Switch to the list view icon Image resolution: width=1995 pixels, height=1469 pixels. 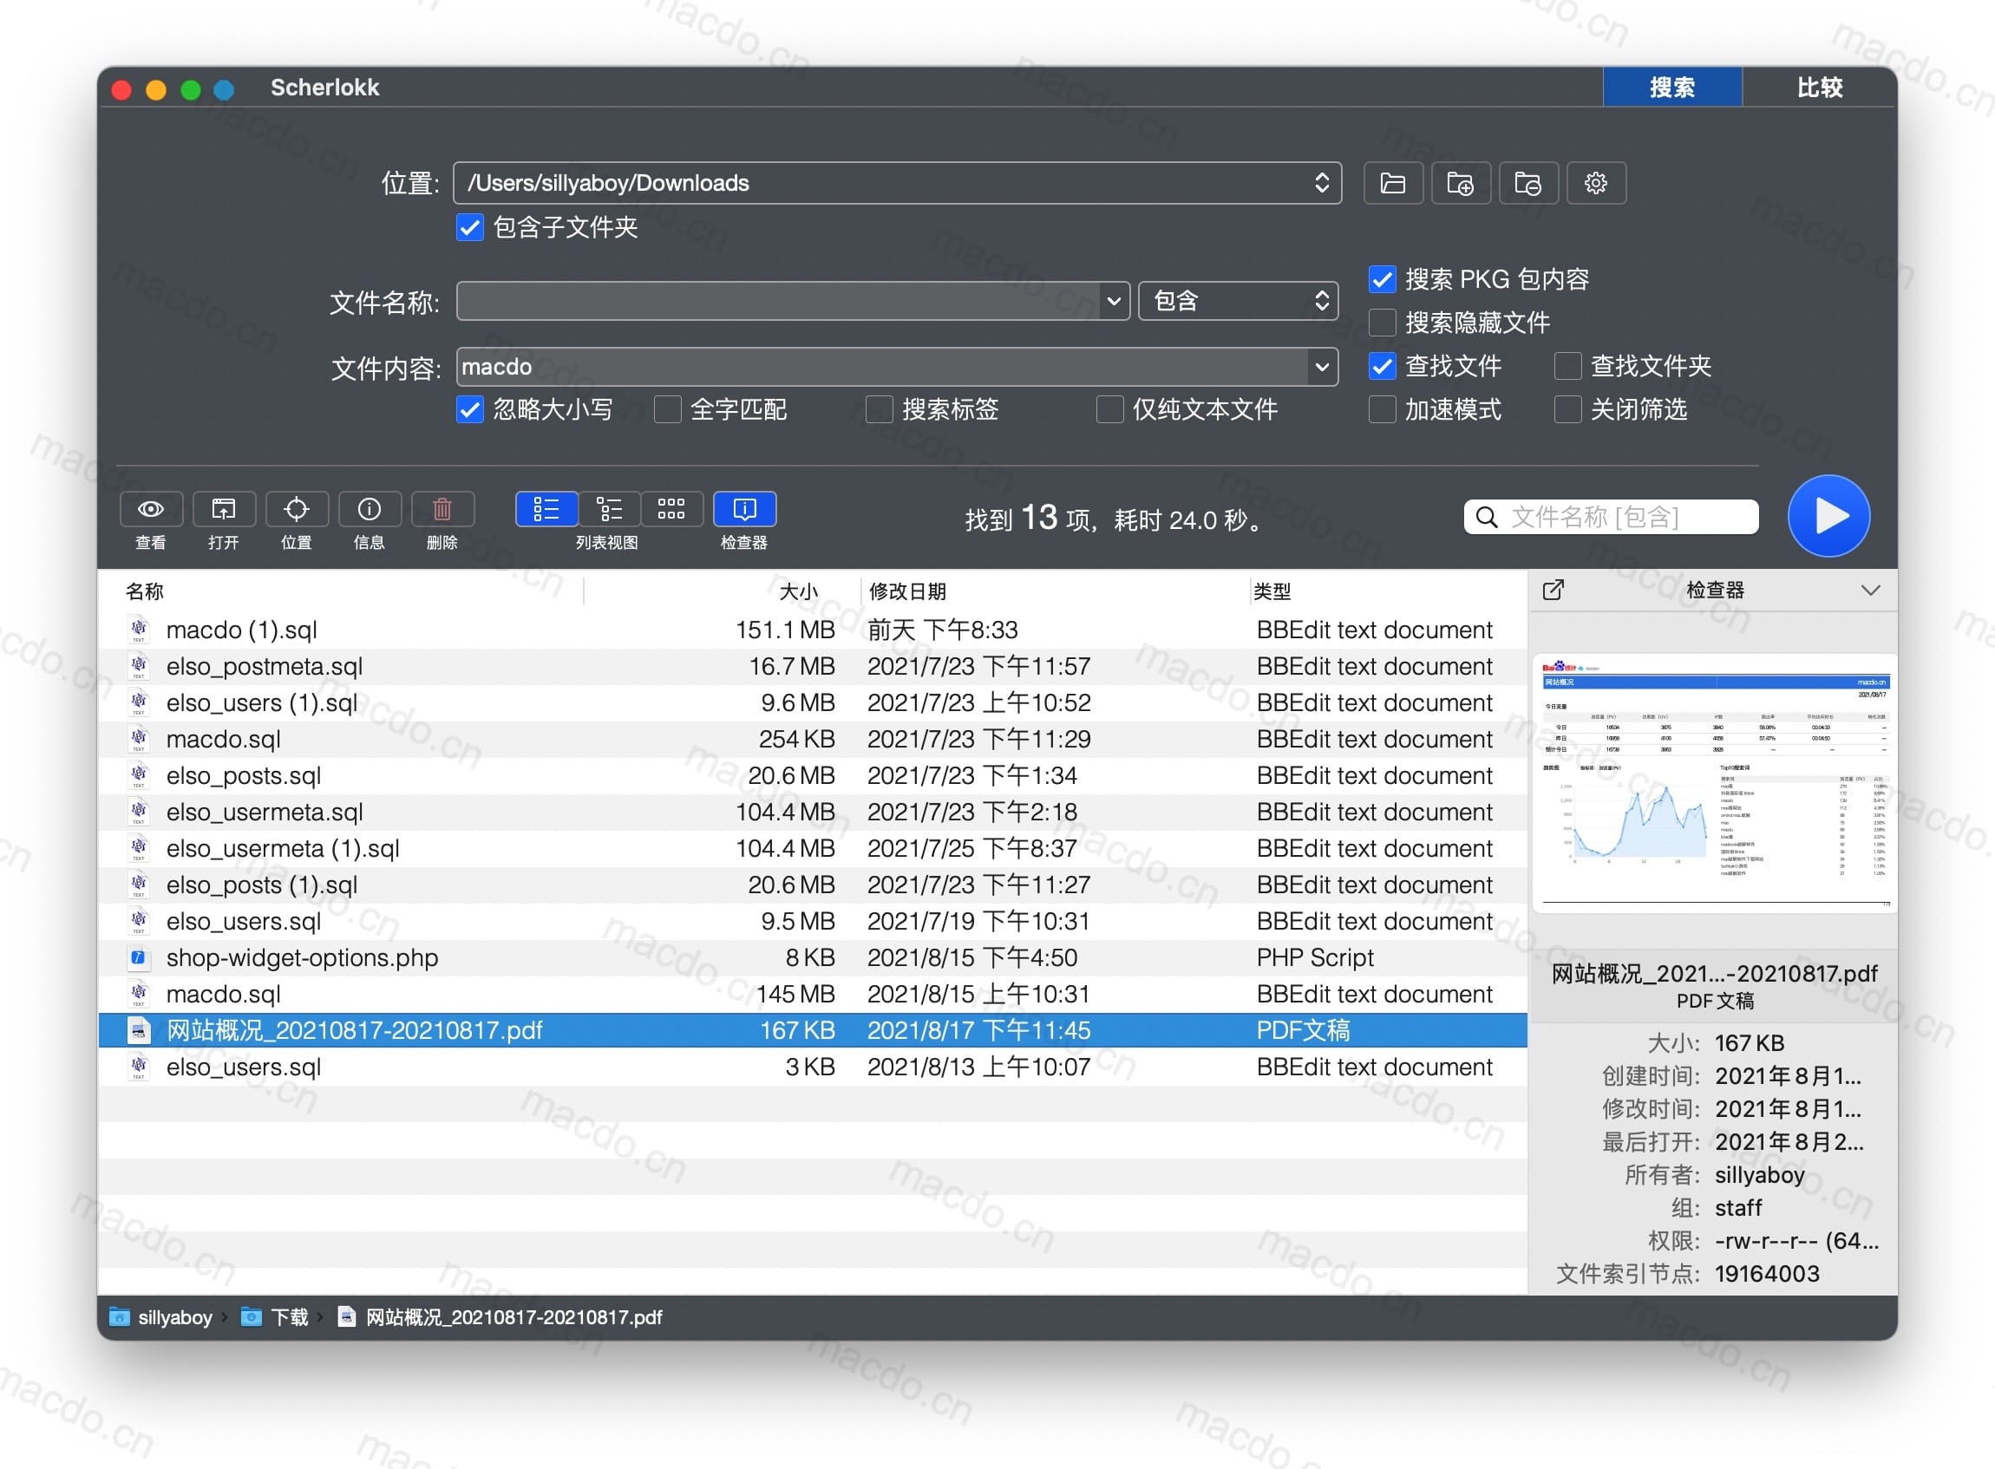[546, 510]
